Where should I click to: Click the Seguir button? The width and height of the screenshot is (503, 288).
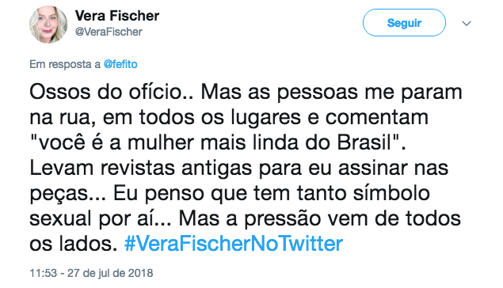coord(404,23)
